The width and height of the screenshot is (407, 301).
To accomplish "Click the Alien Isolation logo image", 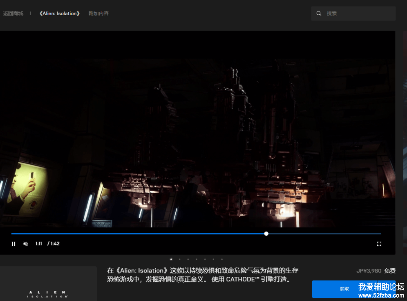I will coord(48,293).
